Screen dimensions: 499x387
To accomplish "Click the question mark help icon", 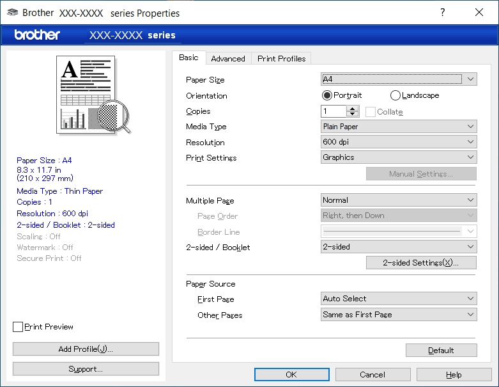I will [x=442, y=12].
